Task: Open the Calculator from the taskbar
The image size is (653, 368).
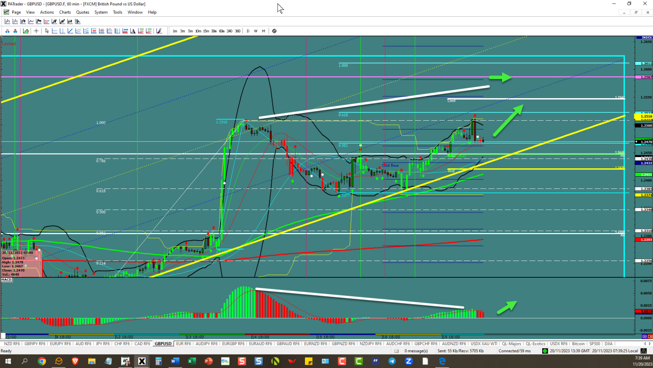Action: point(158,362)
